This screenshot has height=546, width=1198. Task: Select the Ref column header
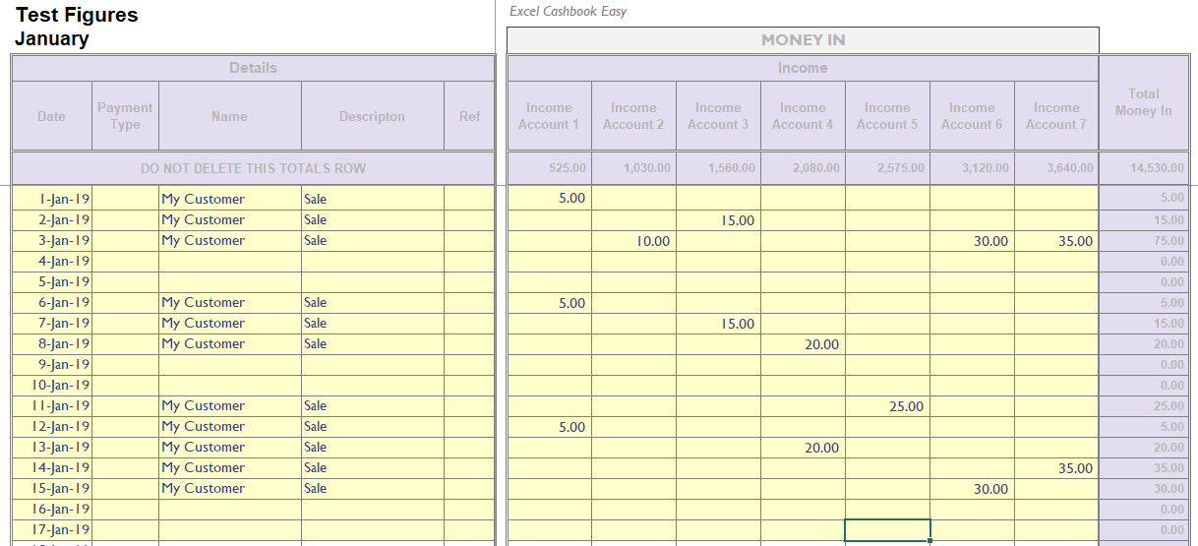click(469, 116)
